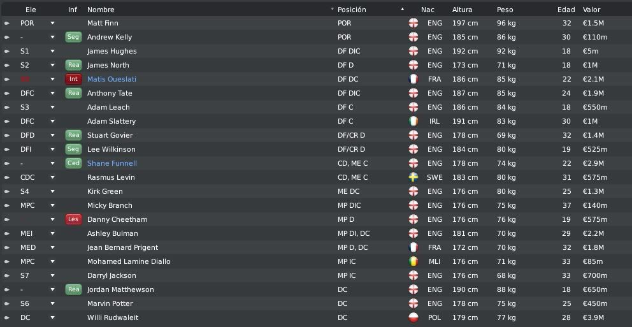Click Matis Oueslati's France flag icon
Image resolution: width=632 pixels, height=327 pixels.
coord(413,79)
